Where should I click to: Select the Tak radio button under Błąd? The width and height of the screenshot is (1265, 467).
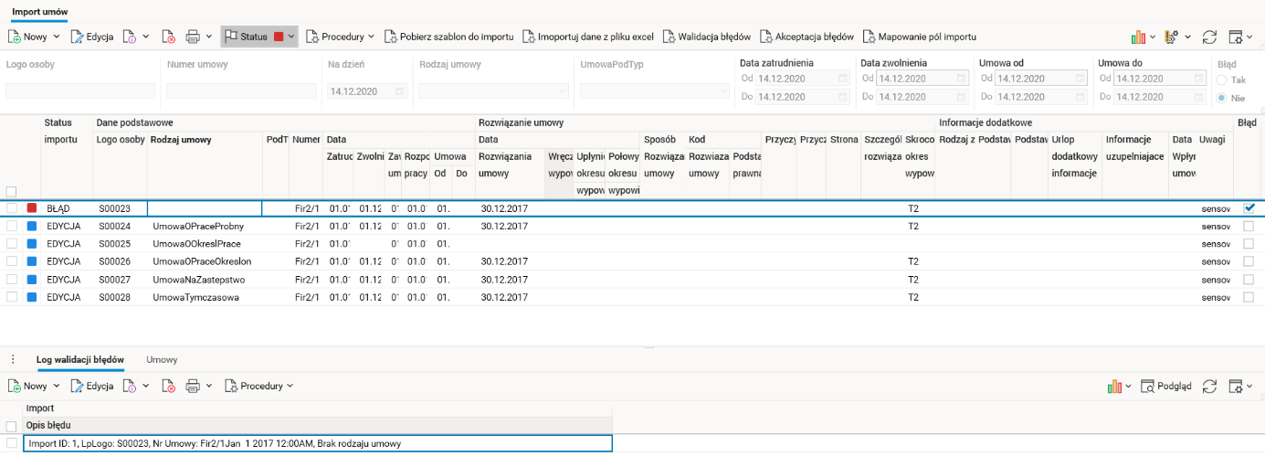(x=1221, y=80)
